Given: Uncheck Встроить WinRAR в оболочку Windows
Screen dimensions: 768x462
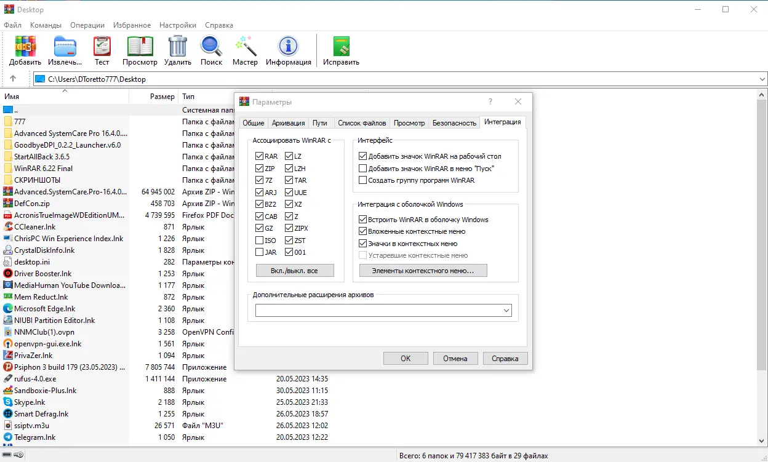Looking at the screenshot, I should 362,220.
